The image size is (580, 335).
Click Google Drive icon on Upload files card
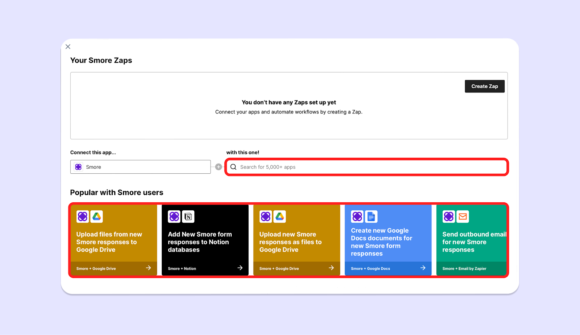point(96,216)
